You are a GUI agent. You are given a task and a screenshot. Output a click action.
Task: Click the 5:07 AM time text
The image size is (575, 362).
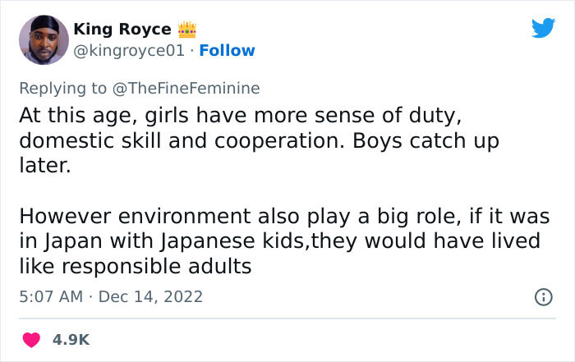pos(51,296)
